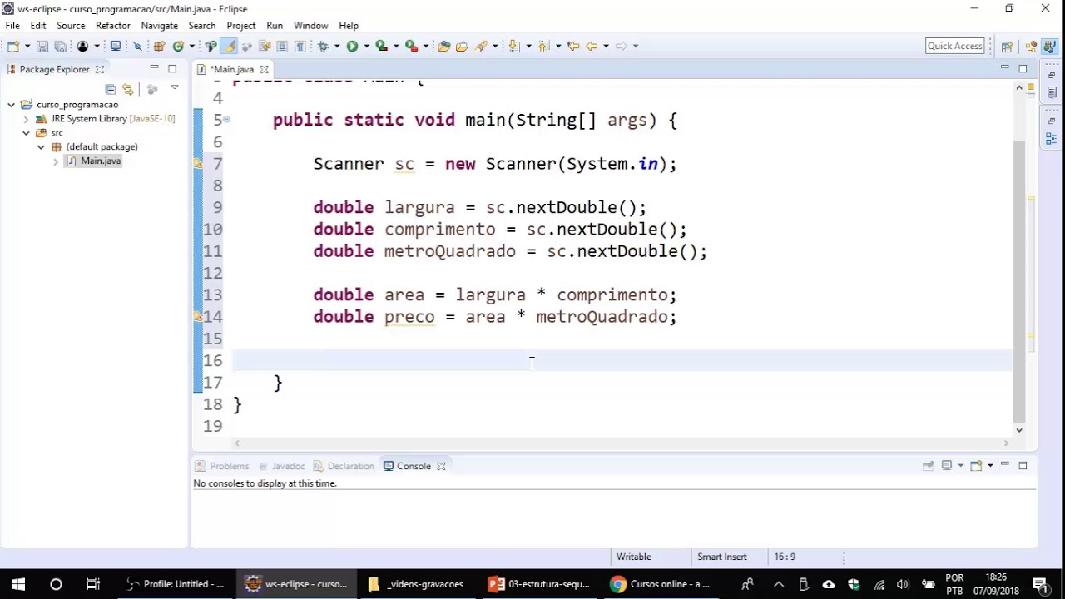The image size is (1065, 599).
Task: Open the Window menu
Action: click(x=310, y=26)
